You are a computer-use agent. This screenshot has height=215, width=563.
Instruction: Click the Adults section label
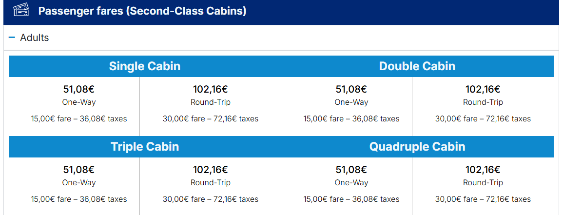(x=34, y=38)
